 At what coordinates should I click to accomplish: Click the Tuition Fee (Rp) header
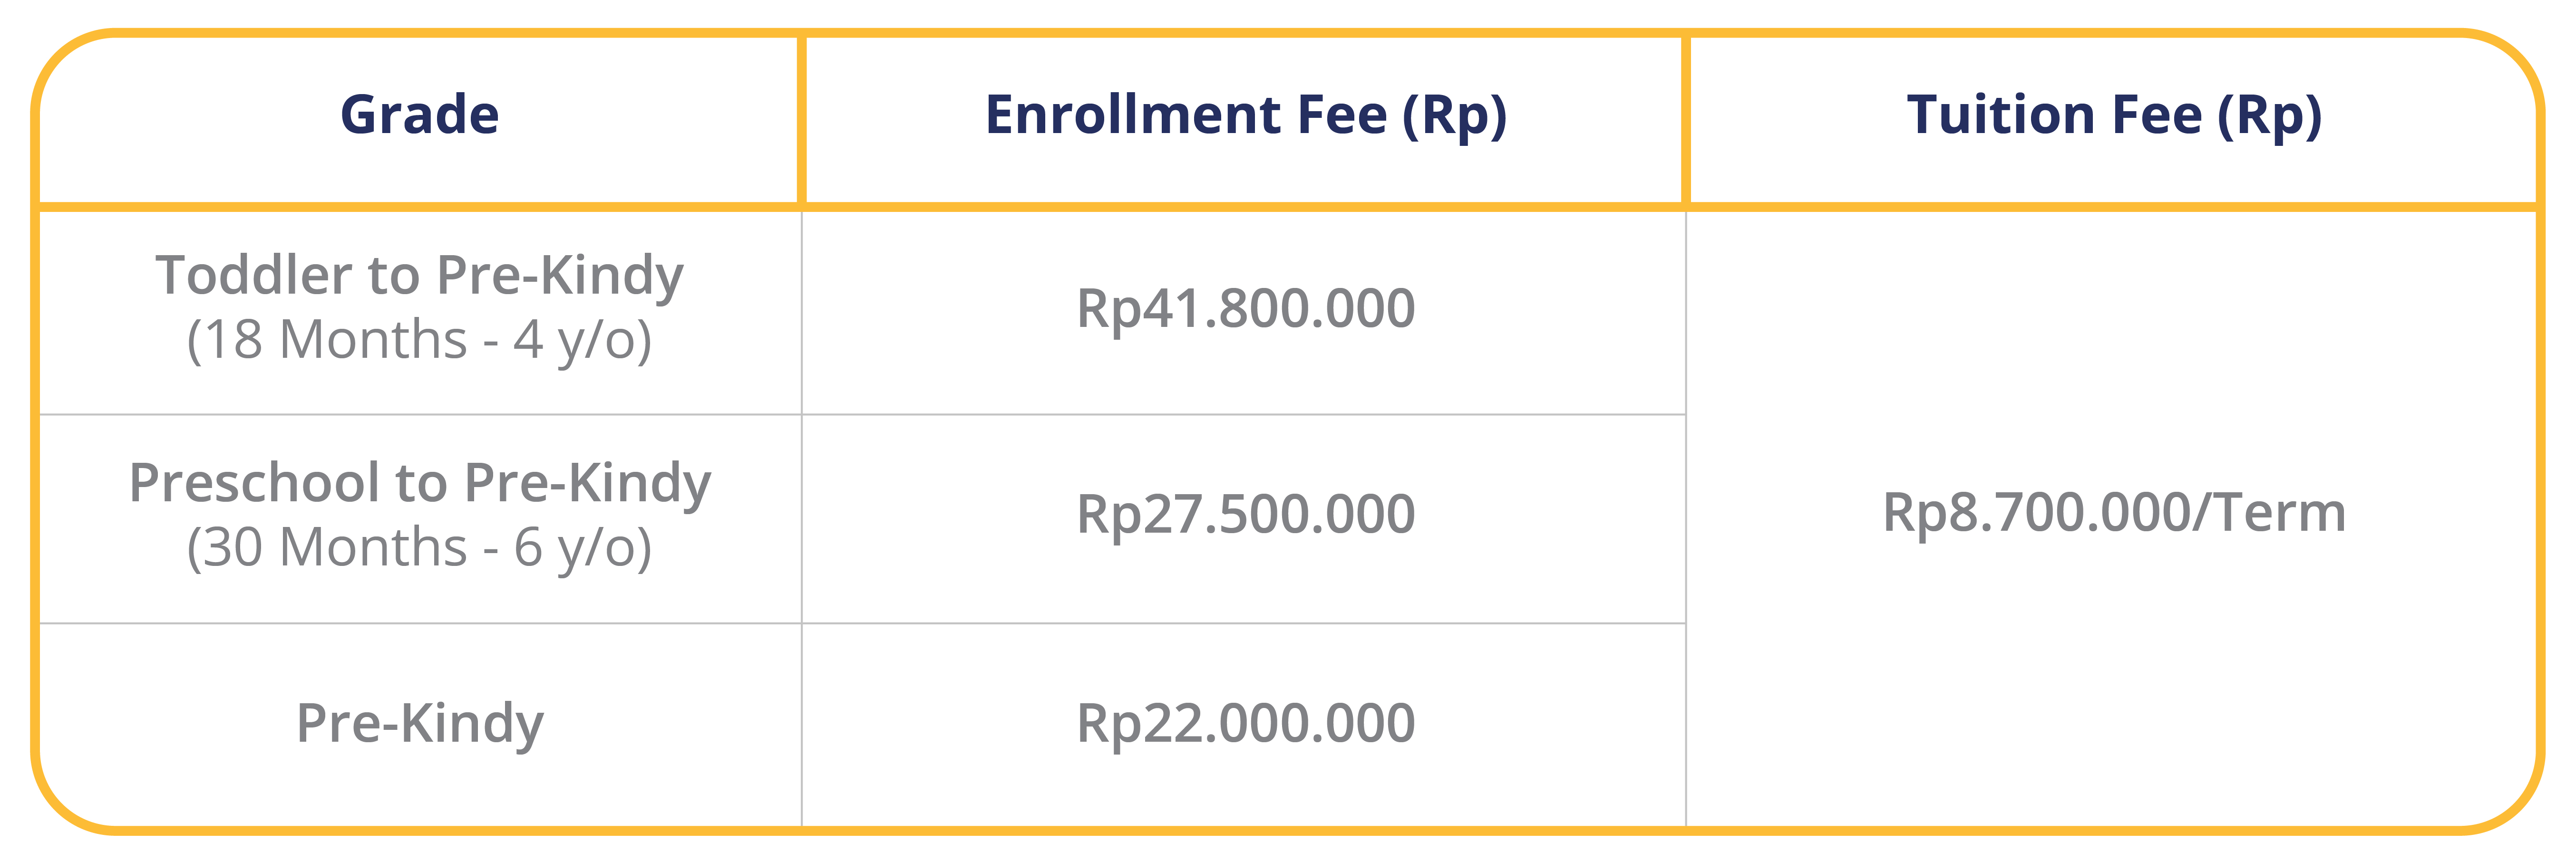[x=2114, y=116]
